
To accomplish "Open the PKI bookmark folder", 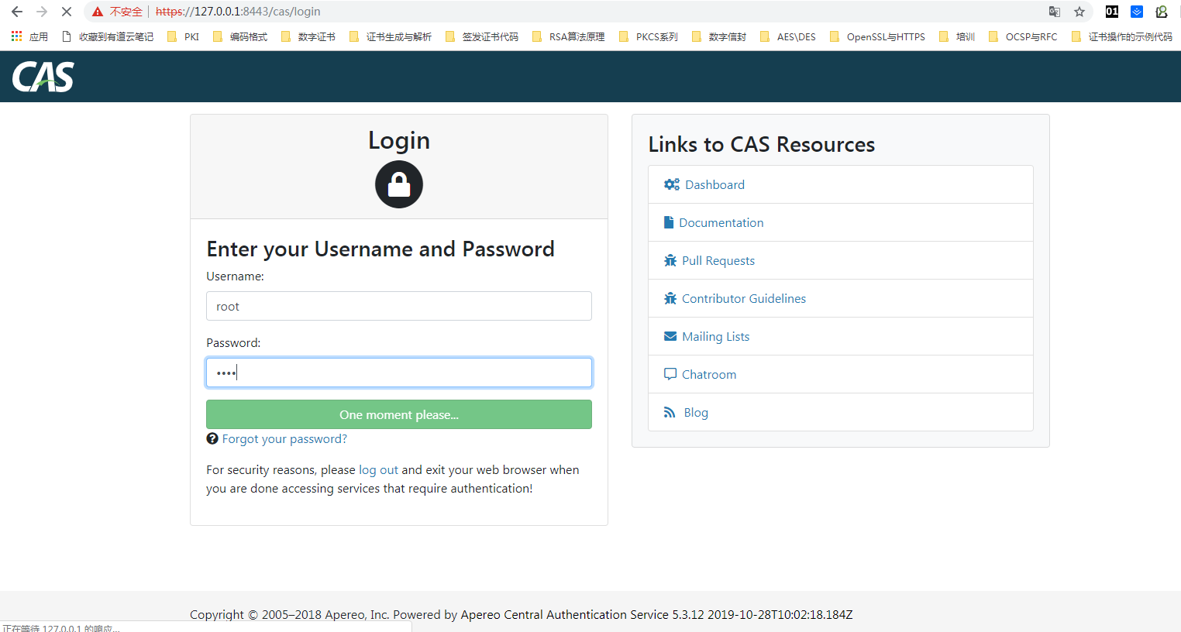I will 184,36.
